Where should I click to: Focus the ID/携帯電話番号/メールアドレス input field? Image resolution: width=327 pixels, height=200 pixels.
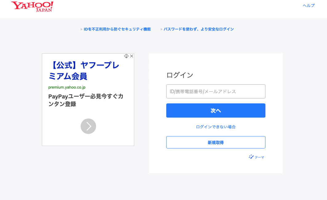pos(216,91)
